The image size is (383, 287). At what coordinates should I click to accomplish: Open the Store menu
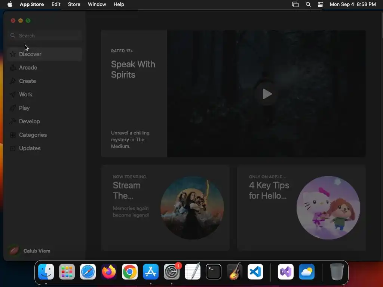click(x=74, y=4)
